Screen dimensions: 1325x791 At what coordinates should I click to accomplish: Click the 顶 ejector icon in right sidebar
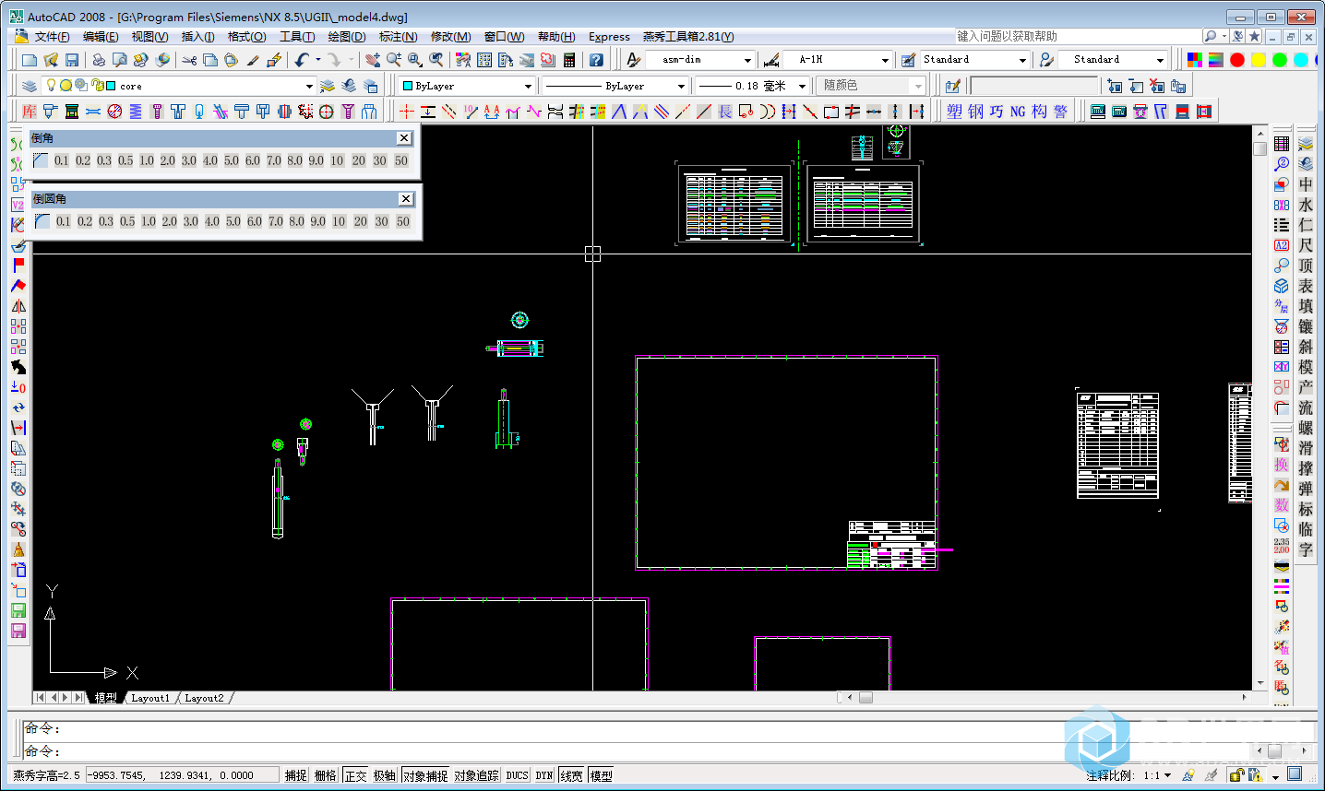click(x=1306, y=266)
